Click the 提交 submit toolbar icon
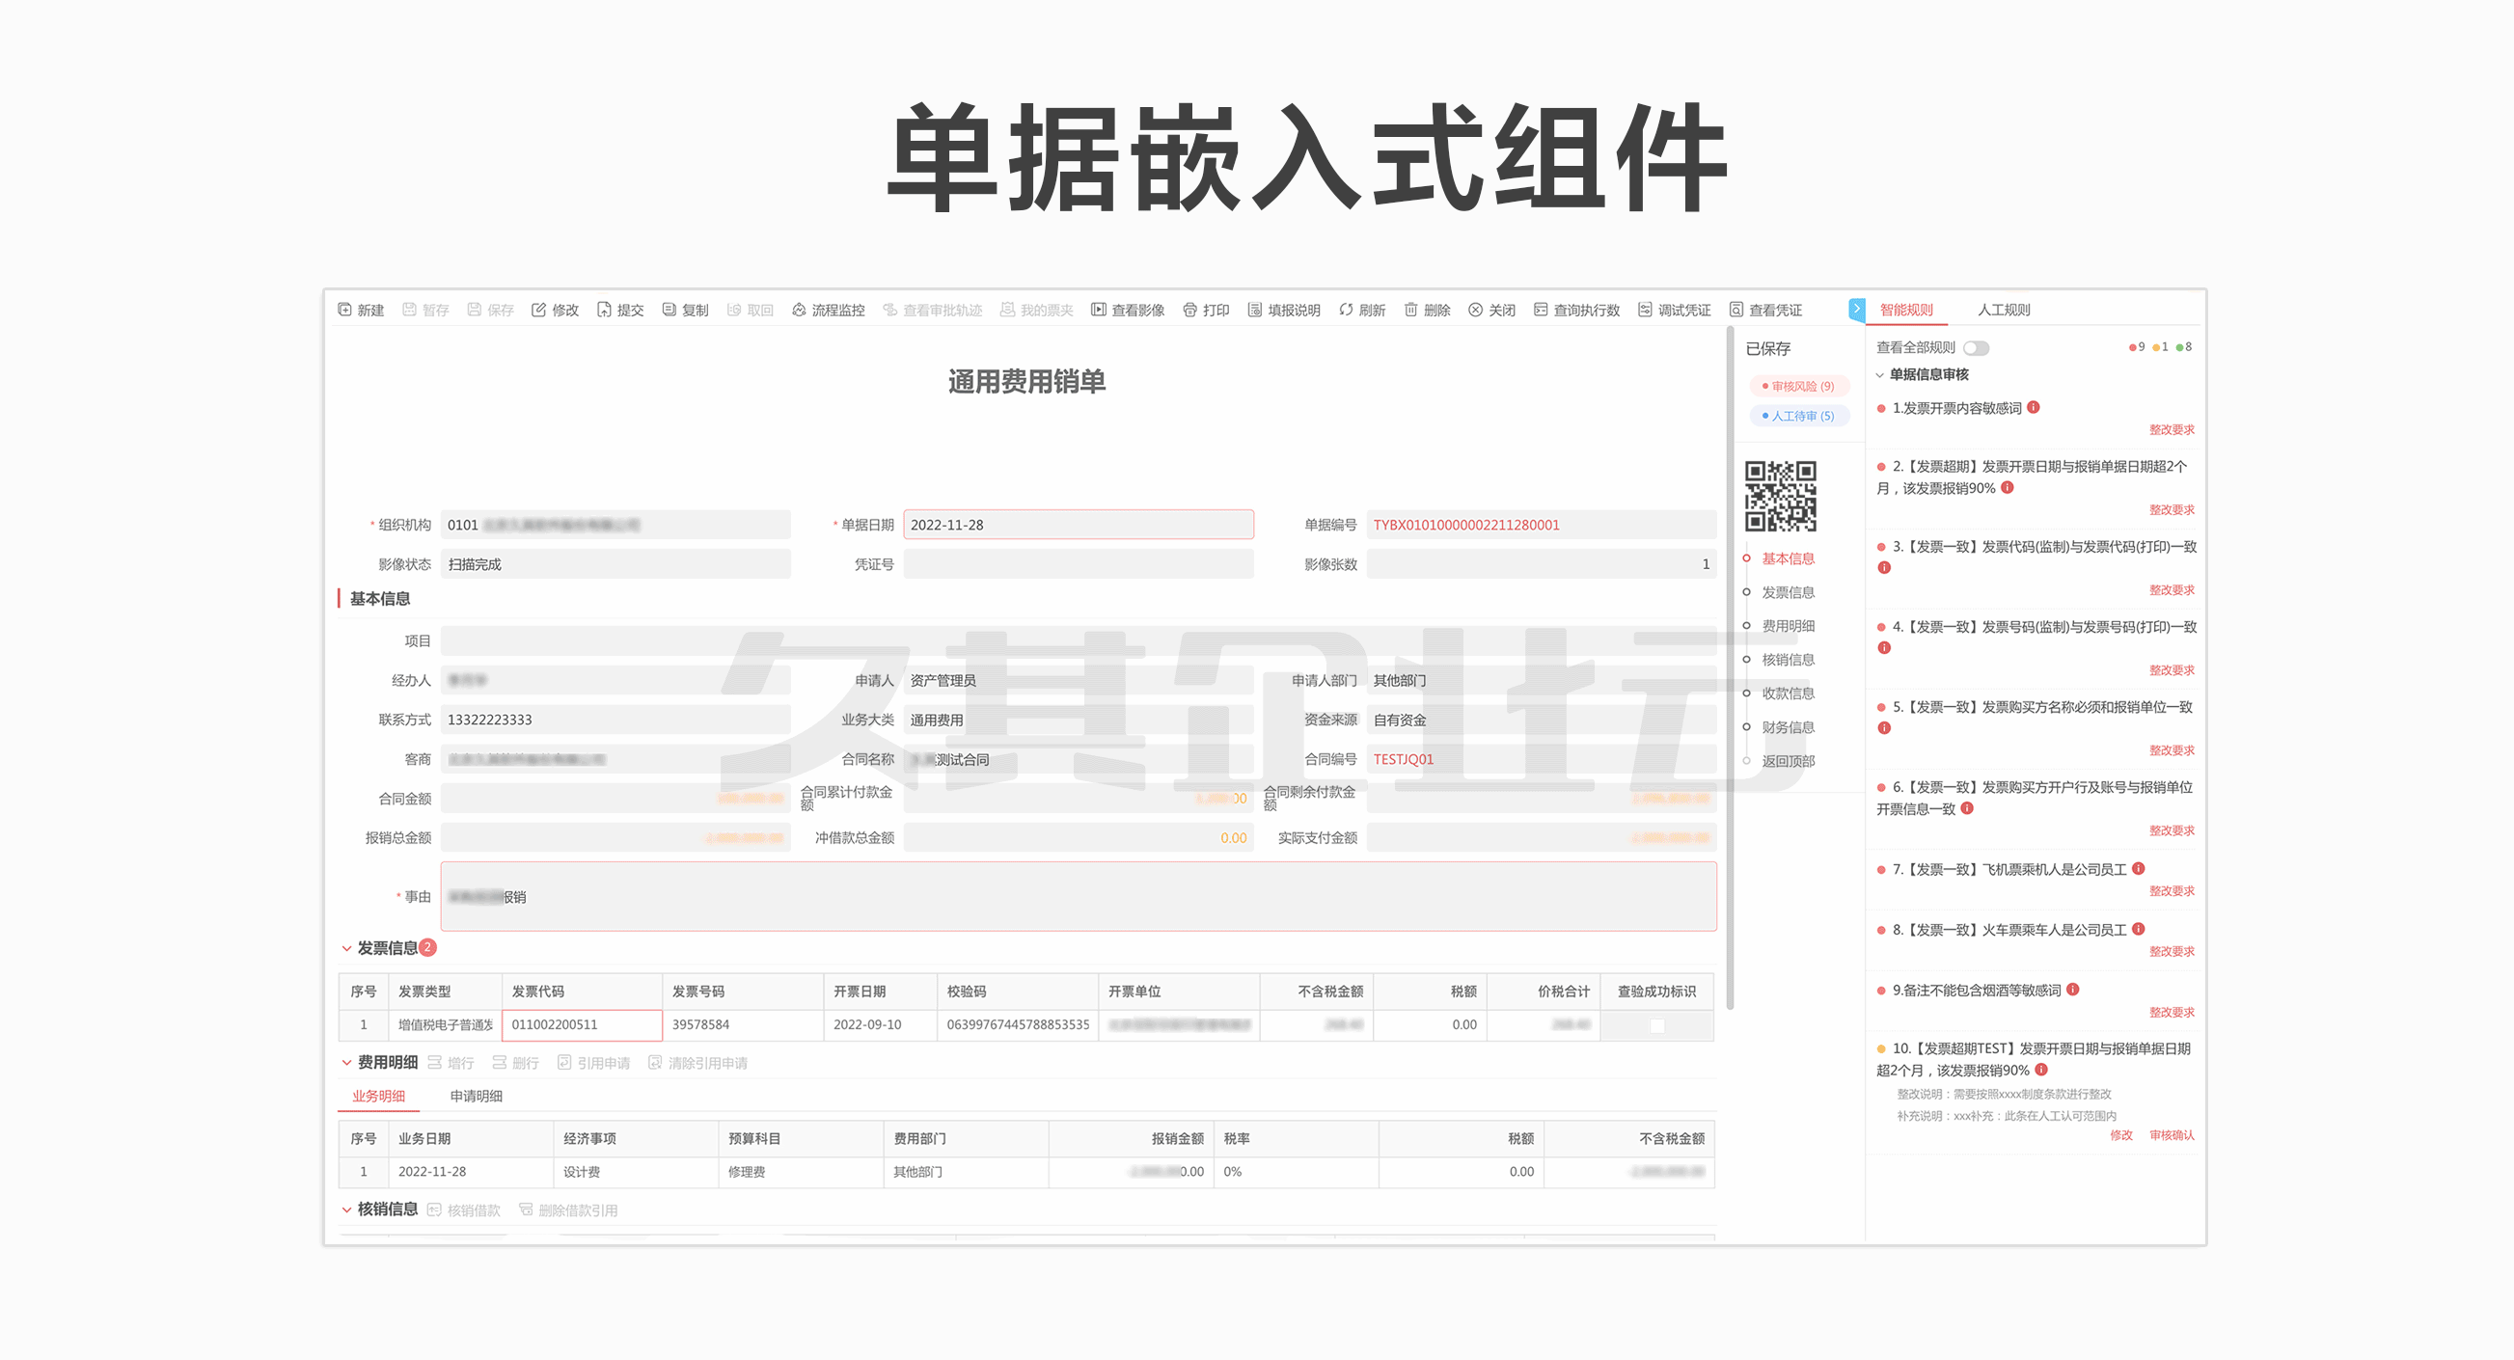 [x=604, y=310]
